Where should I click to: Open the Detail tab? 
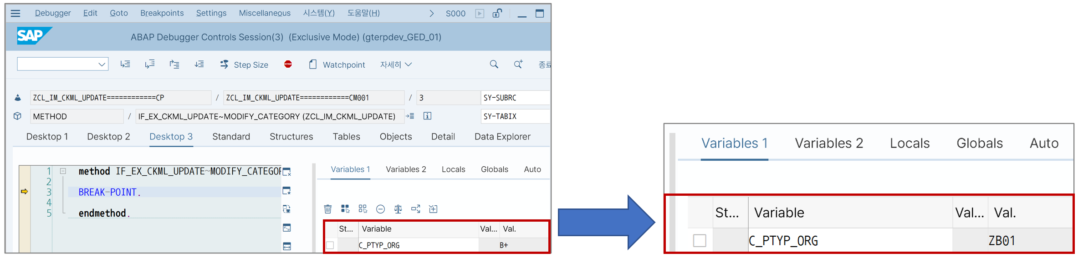[x=443, y=137]
